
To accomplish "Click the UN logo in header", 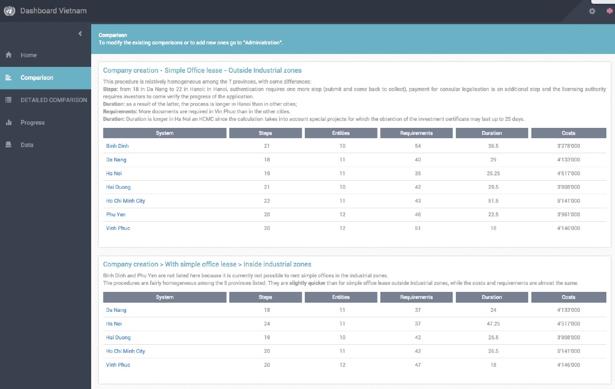I will (x=9, y=11).
